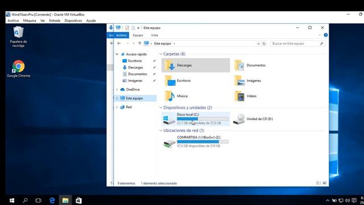Viewport: 364px width, 205px height.
Task: Open quick access toolbar customize dropdown
Action: coord(138,28)
